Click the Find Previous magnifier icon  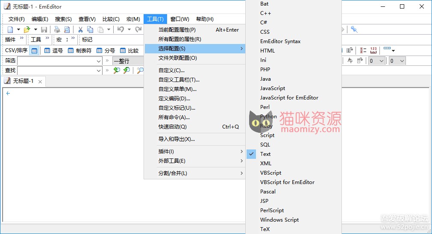click(x=117, y=70)
